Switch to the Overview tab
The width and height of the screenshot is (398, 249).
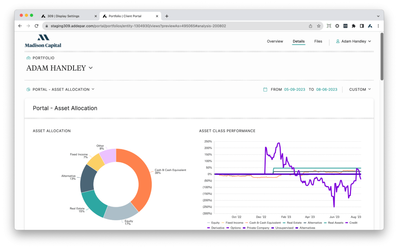(x=275, y=41)
